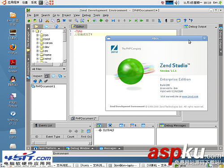This screenshot has height=168, width=224.
Task: Minimize the Debug Output panel
Action: pos(216,27)
